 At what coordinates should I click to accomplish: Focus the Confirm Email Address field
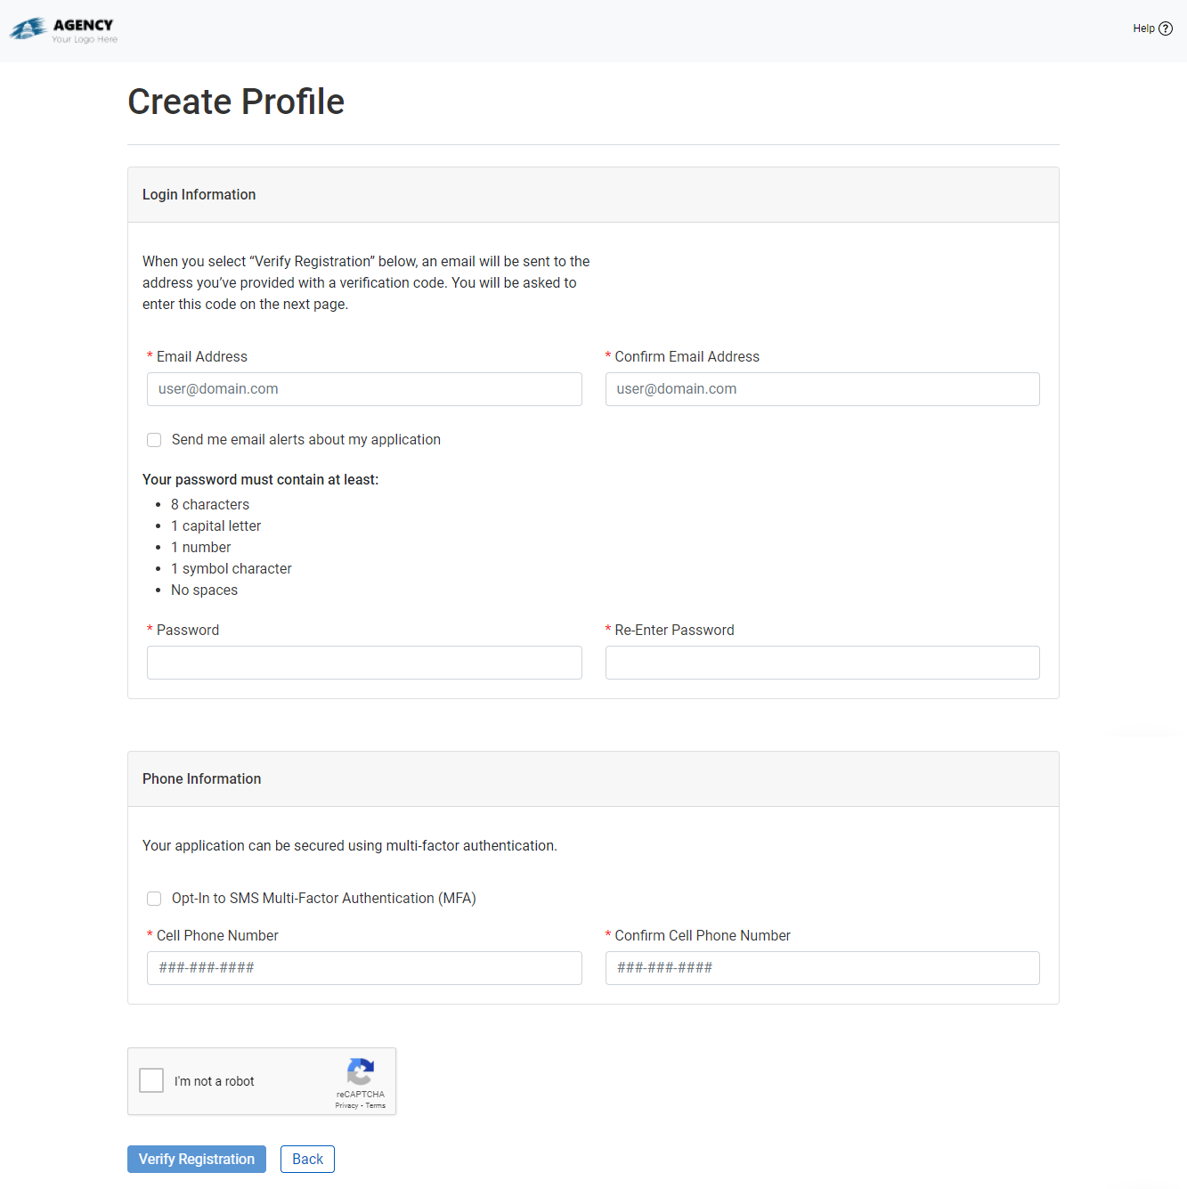point(822,389)
